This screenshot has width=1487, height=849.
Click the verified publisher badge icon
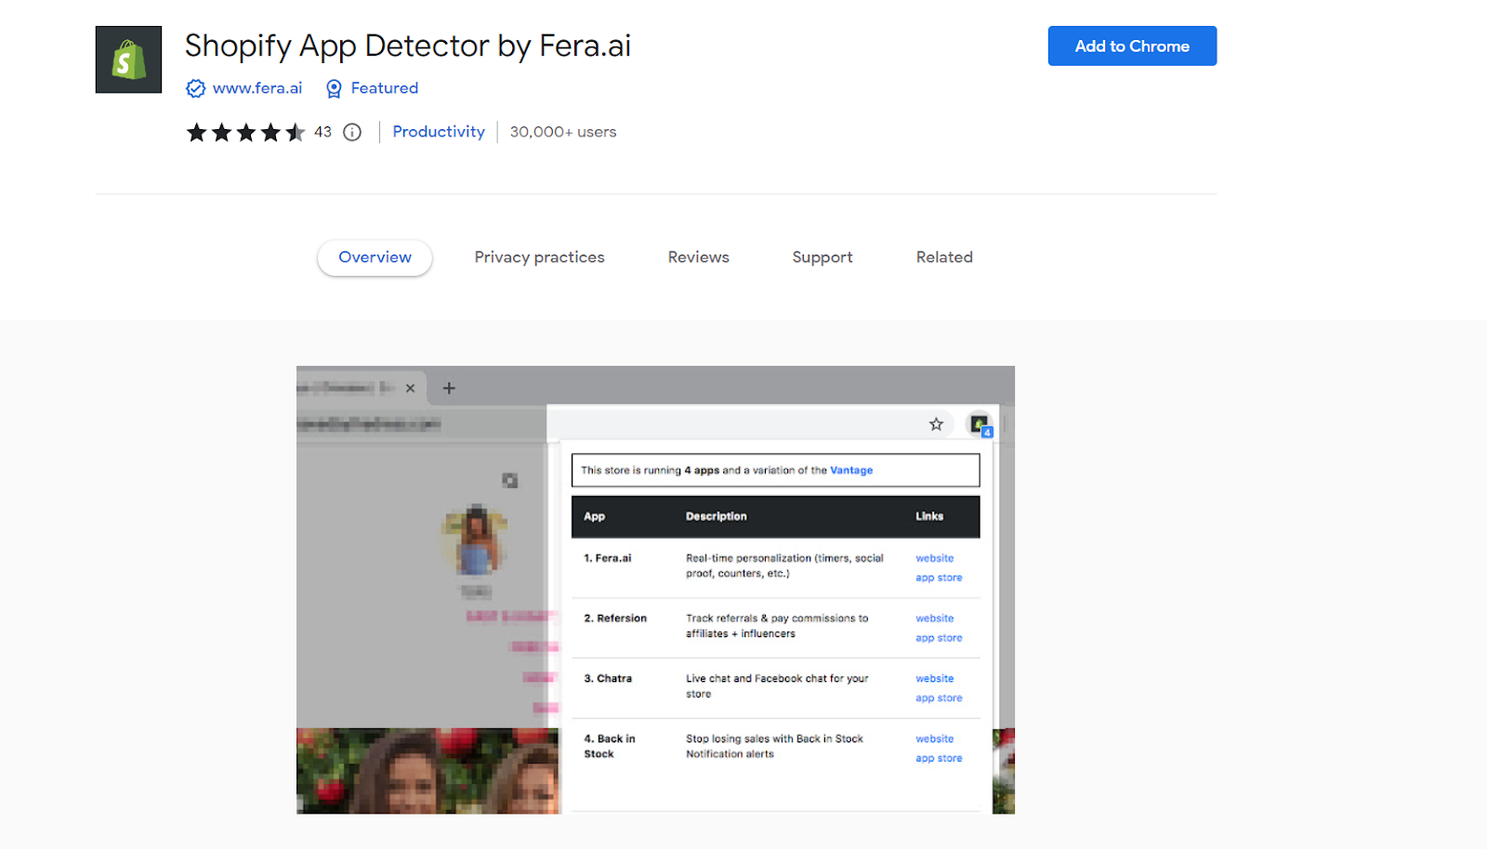tap(195, 88)
